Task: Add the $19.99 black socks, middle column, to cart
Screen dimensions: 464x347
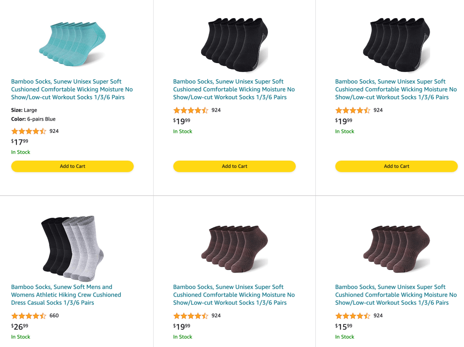Action: [234, 166]
